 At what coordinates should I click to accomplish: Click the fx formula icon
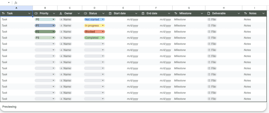click(16, 3)
